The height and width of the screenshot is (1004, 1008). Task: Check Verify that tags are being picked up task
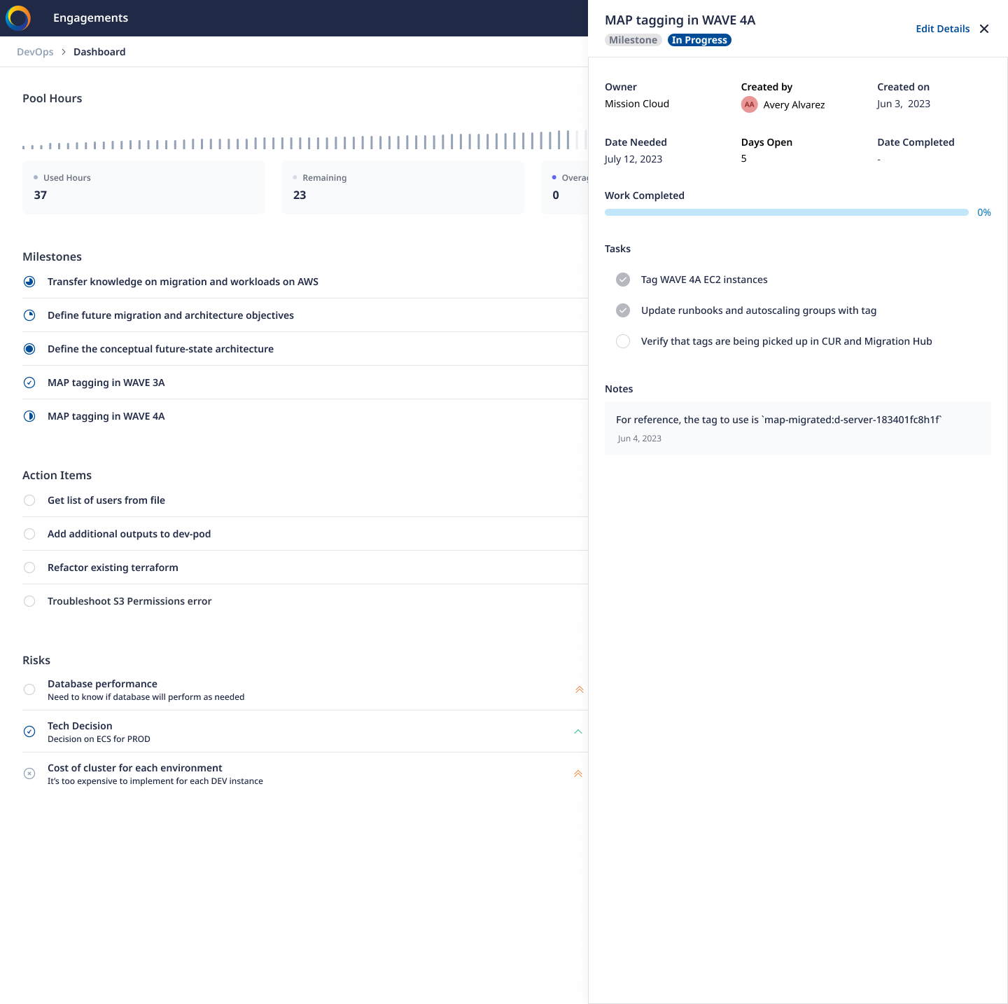coord(623,341)
